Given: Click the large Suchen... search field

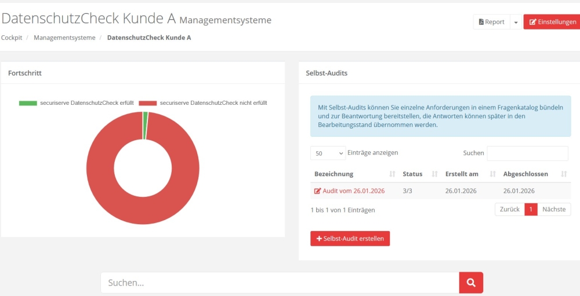Looking at the screenshot, I should [x=280, y=283].
